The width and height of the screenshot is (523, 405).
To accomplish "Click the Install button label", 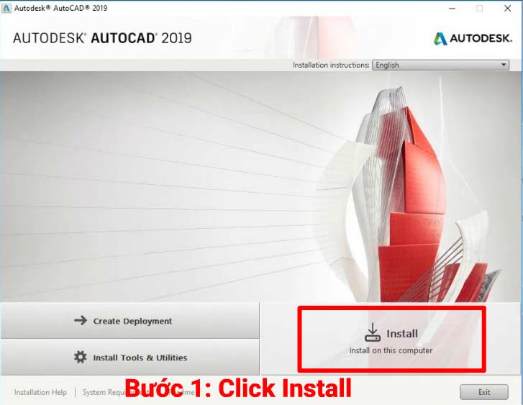I will click(x=402, y=334).
